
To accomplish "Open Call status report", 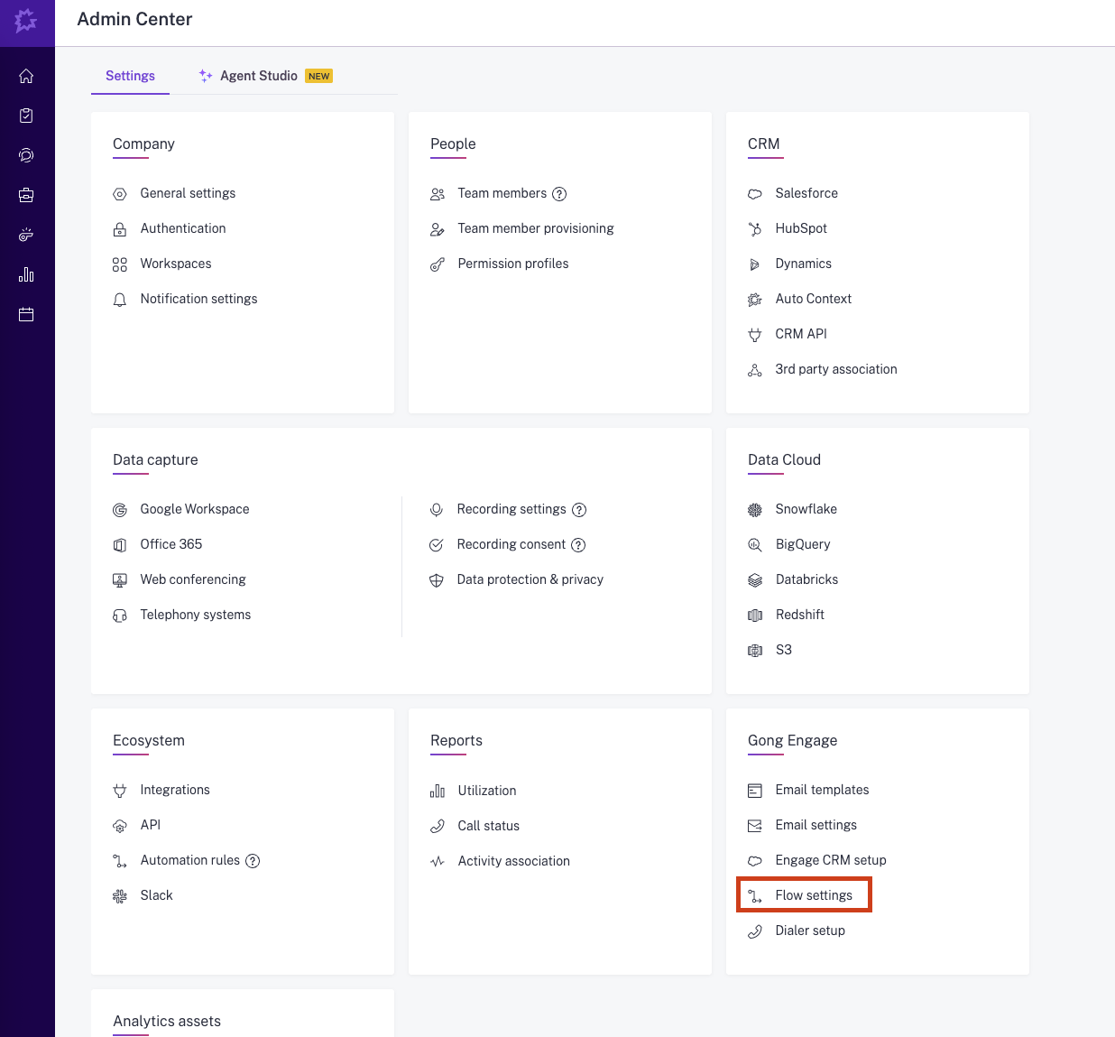I will 488,826.
